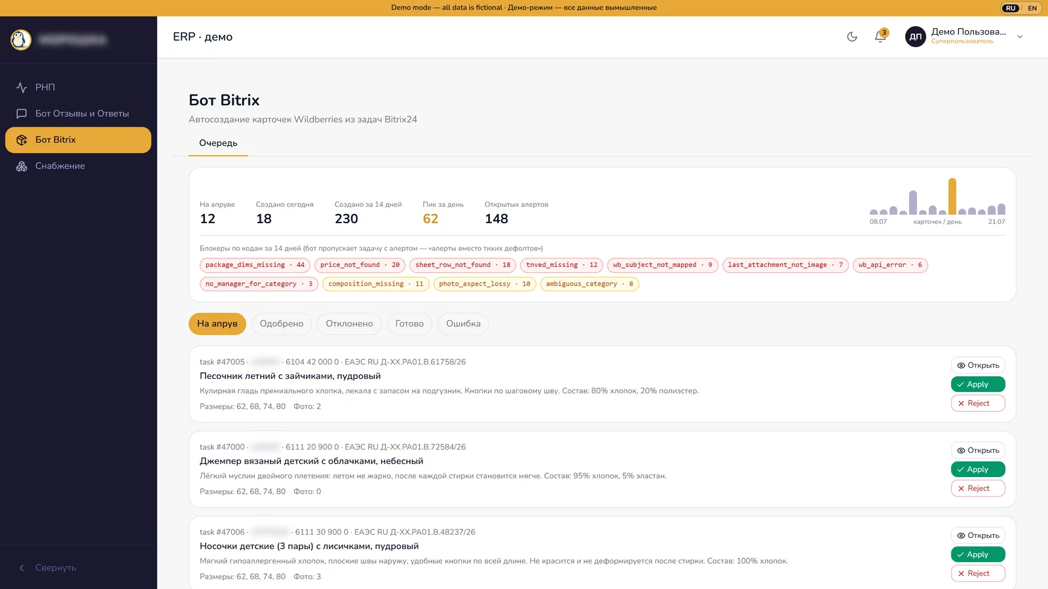Filter queue by Ошибка
This screenshot has width=1048, height=589.
coord(463,323)
